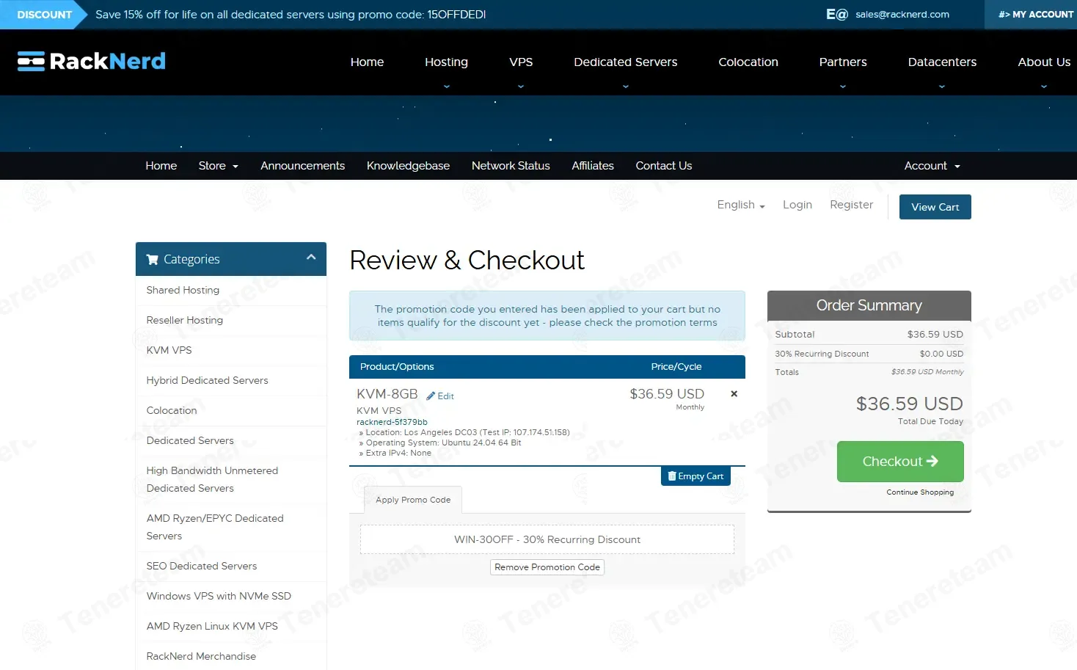This screenshot has width=1077, height=670.
Task: Click the RackNerd logo
Action: (92, 61)
